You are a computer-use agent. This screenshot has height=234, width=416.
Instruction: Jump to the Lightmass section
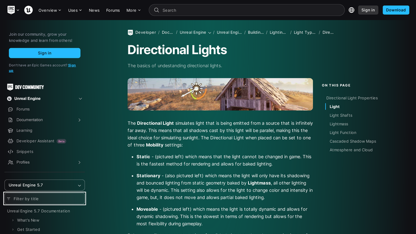coord(339,124)
